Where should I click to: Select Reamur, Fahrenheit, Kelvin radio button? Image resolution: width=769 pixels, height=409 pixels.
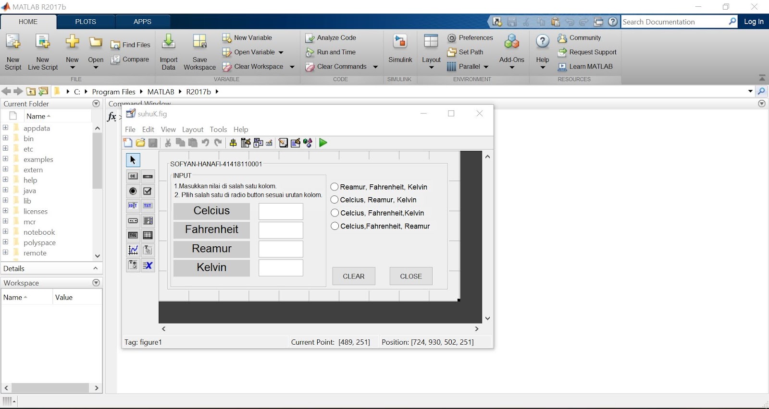pyautogui.click(x=335, y=187)
